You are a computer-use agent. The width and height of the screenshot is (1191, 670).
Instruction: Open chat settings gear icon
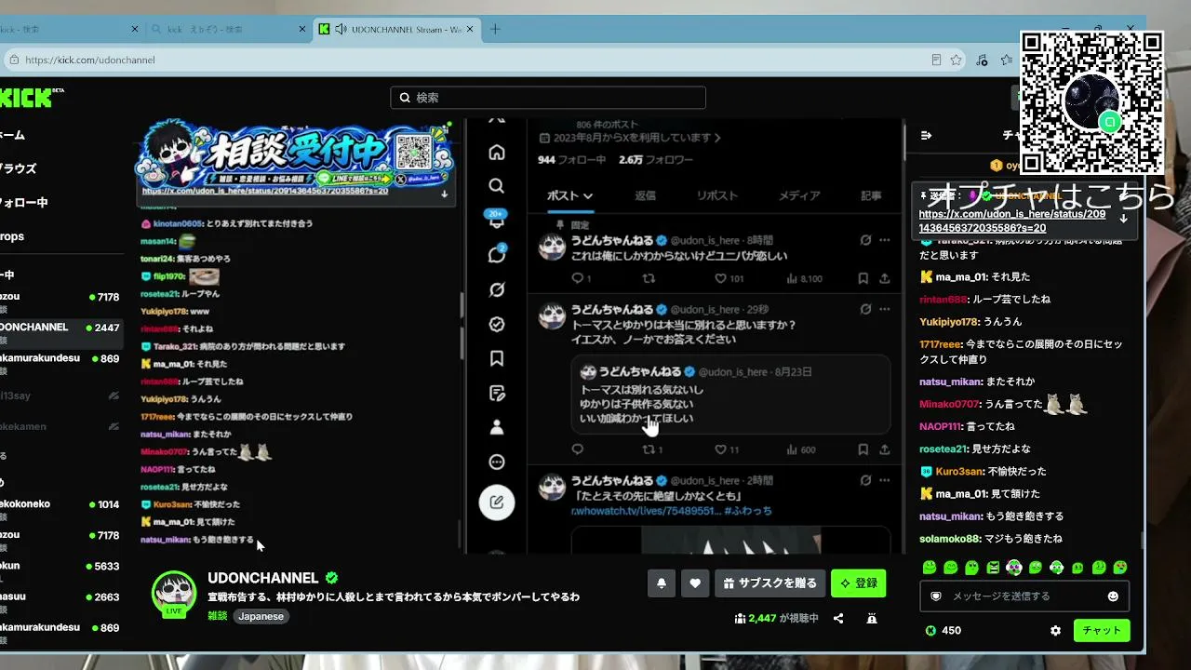(x=1055, y=630)
